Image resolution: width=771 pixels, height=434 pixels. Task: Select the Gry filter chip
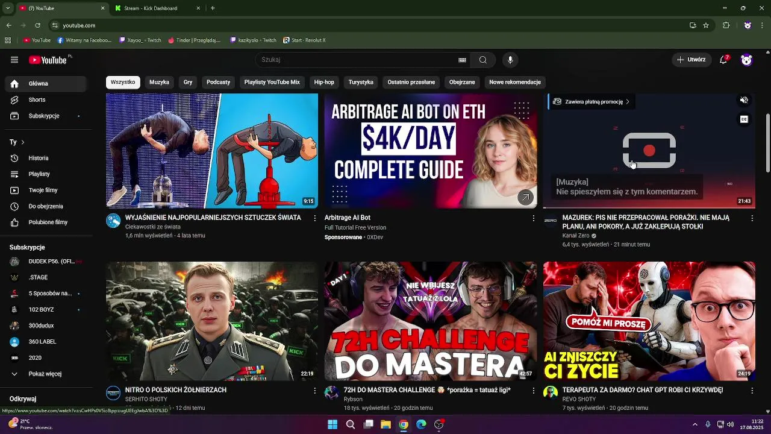(x=188, y=82)
